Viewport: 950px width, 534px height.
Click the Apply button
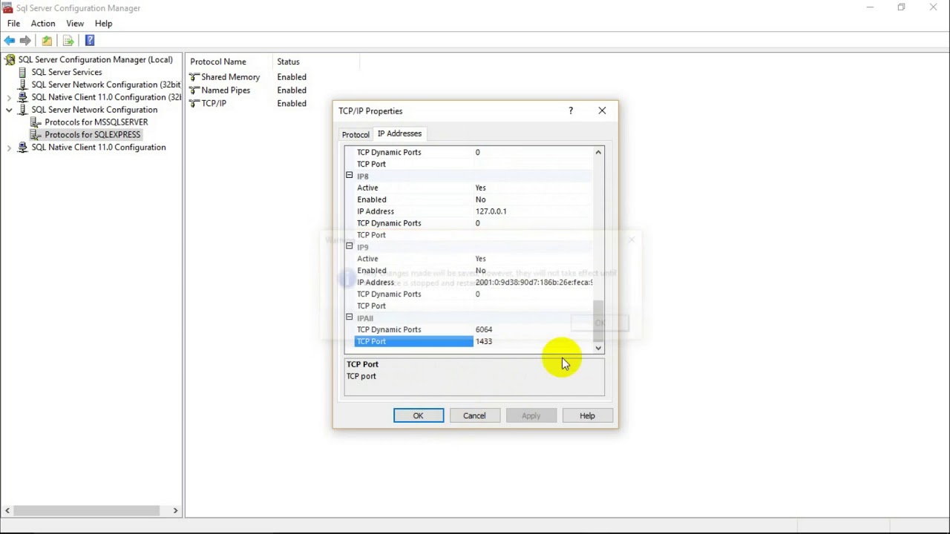pos(531,415)
